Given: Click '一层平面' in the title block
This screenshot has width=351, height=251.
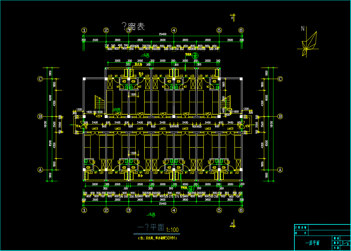Looking at the screenshot, I should (x=312, y=243).
